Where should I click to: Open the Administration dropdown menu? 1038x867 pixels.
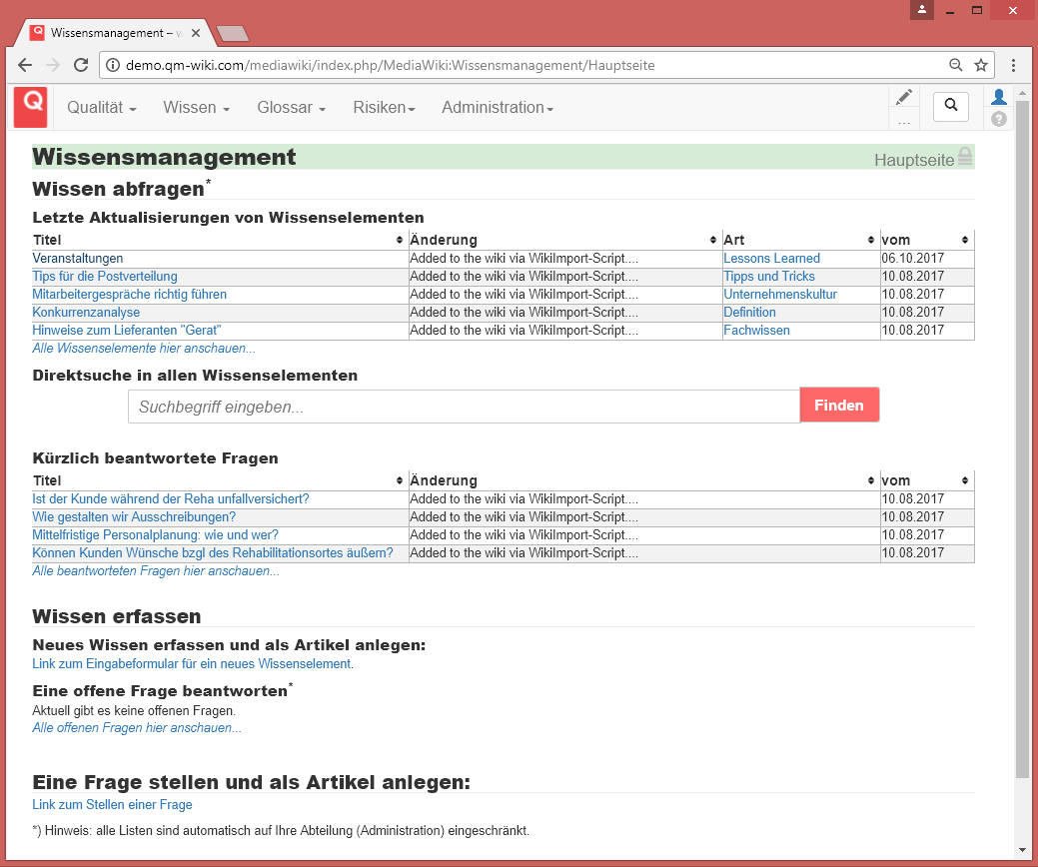click(497, 108)
